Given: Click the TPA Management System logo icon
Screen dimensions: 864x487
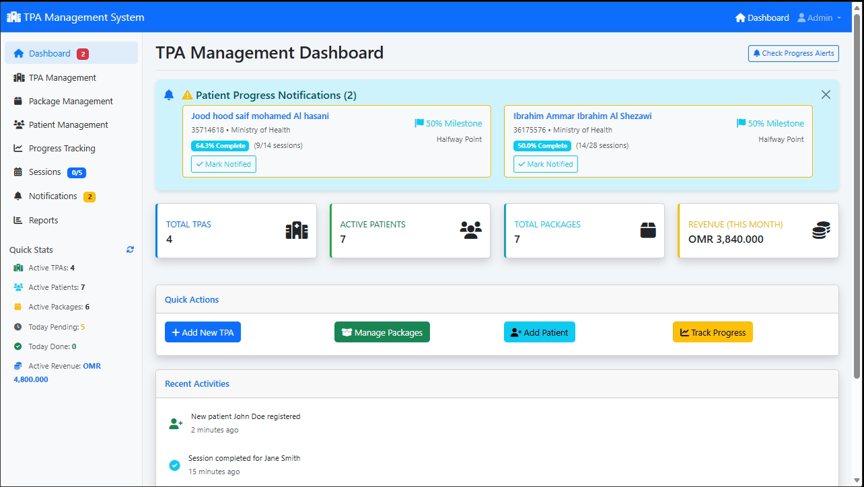Looking at the screenshot, I should (13, 17).
